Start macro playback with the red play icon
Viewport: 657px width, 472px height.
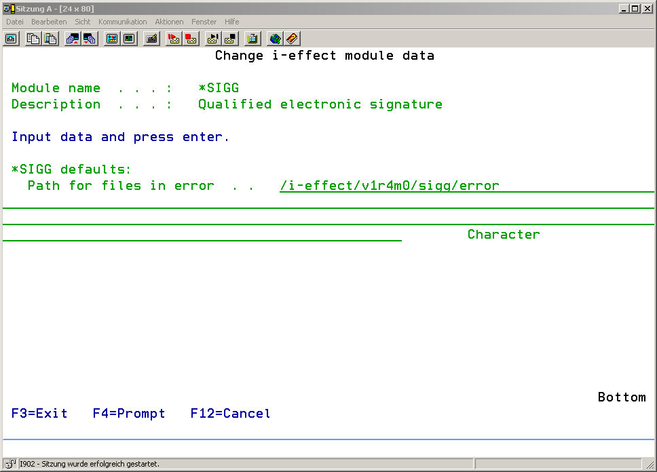[x=173, y=39]
